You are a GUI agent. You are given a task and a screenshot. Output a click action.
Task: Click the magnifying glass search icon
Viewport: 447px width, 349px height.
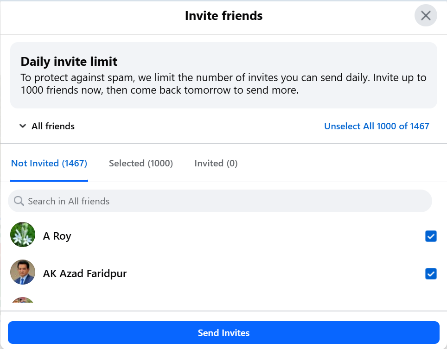[x=19, y=201]
